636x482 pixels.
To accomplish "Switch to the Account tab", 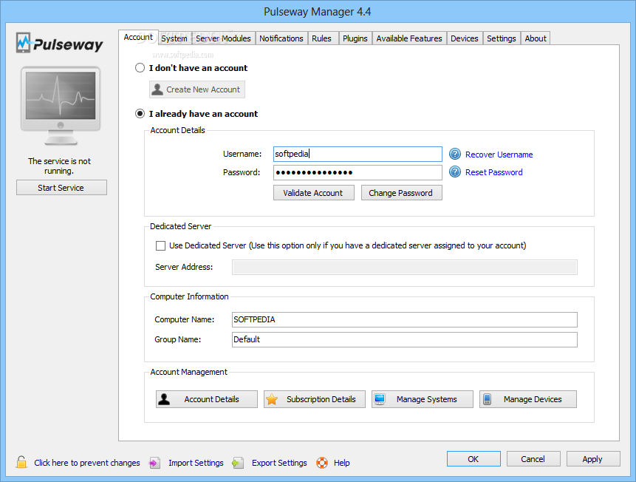I will (138, 38).
